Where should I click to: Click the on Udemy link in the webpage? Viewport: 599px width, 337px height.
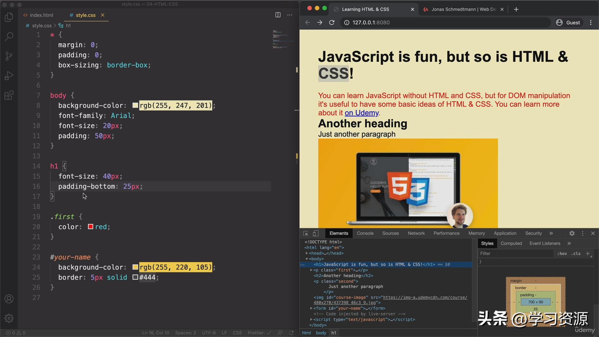(x=361, y=113)
